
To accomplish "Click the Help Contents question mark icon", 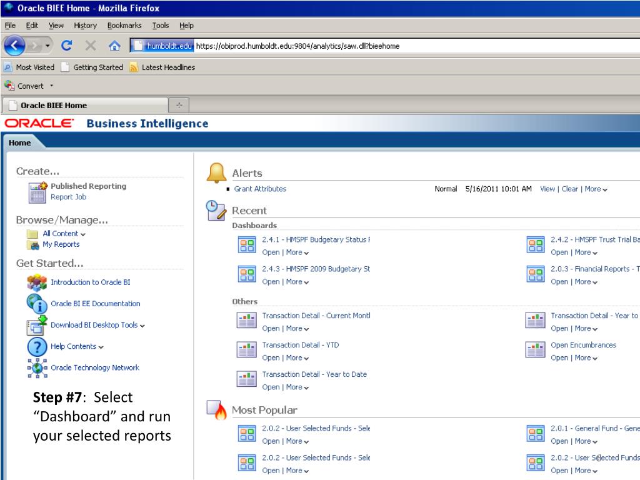I will (37, 346).
